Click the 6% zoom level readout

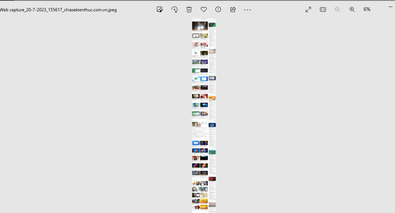tap(367, 9)
